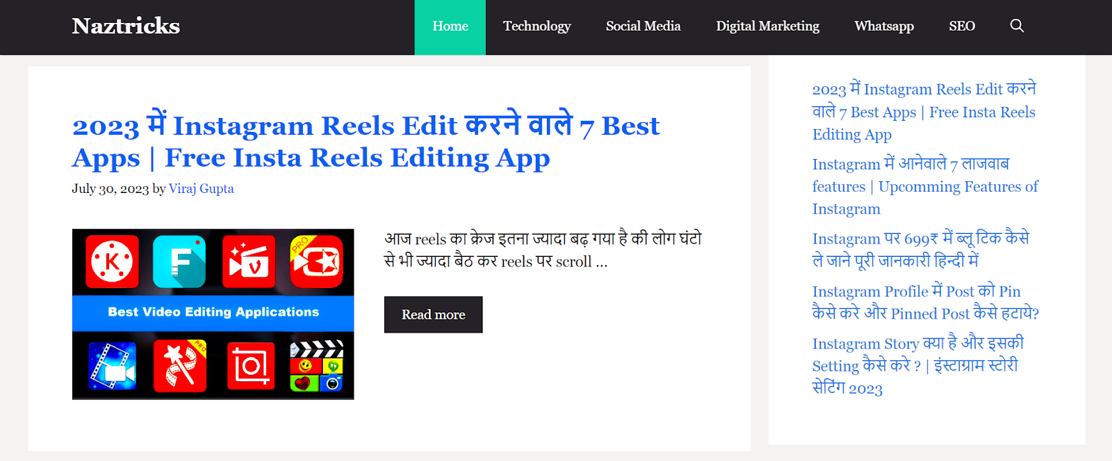Open author Viraj Gupta's page

tap(201, 189)
